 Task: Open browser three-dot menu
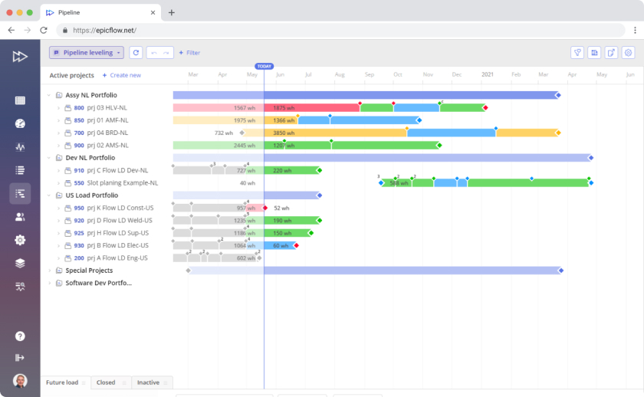[x=635, y=30]
